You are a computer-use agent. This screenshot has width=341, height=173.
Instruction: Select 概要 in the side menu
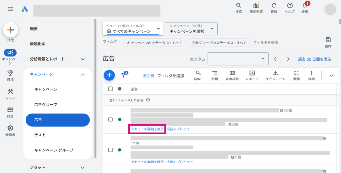[34, 29]
